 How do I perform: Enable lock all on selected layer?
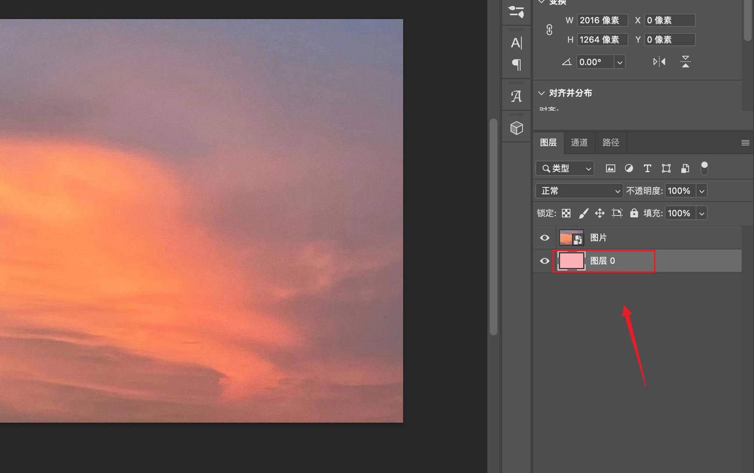coord(634,213)
